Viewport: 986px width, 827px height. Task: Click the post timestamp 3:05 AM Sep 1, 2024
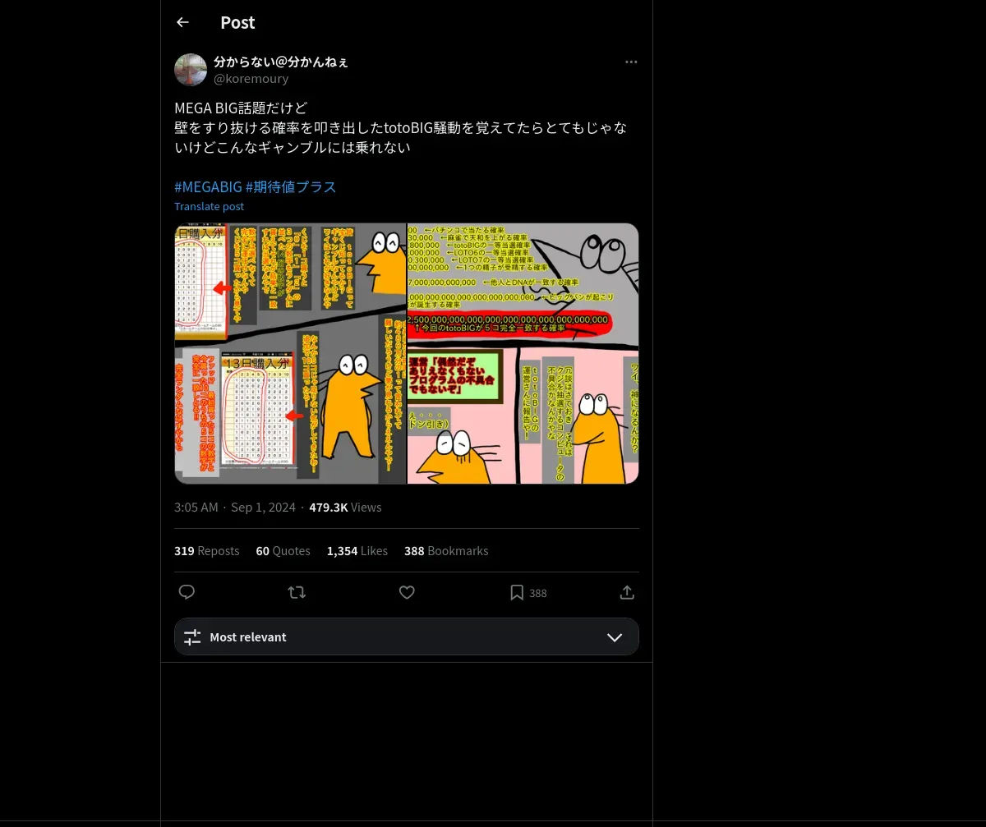235,508
